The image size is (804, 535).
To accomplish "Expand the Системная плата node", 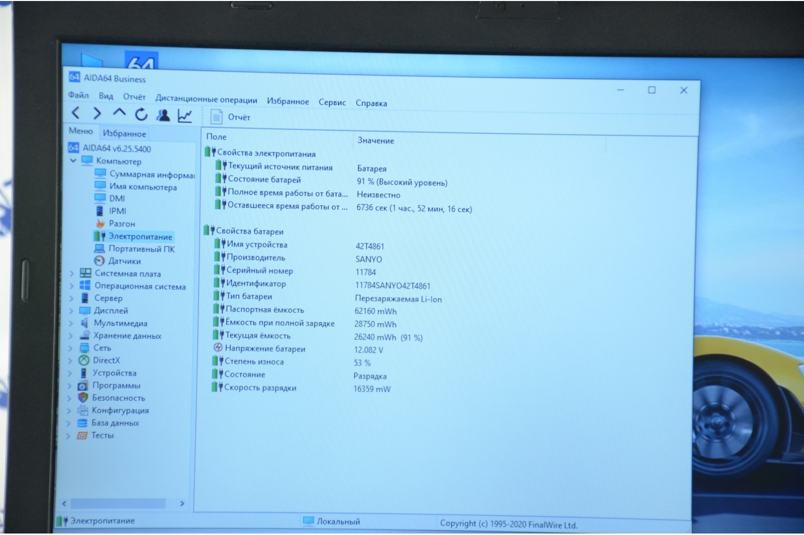I will pos(71,273).
